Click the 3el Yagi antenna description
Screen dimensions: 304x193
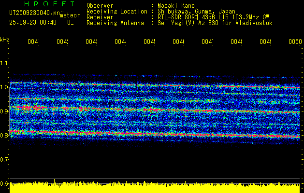point(215,23)
